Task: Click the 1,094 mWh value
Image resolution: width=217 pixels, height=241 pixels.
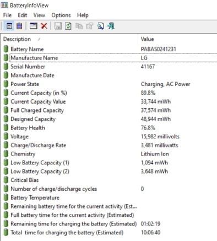Action: click(154, 163)
